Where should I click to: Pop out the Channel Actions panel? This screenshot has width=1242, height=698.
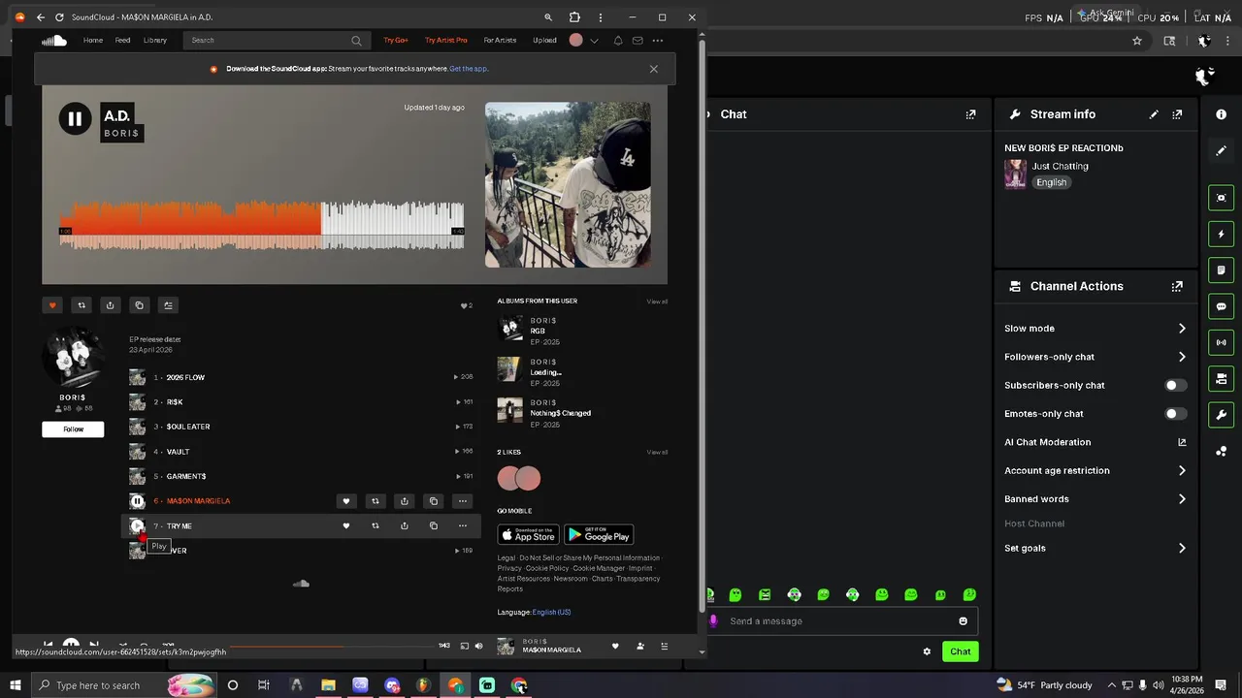pos(1177,287)
